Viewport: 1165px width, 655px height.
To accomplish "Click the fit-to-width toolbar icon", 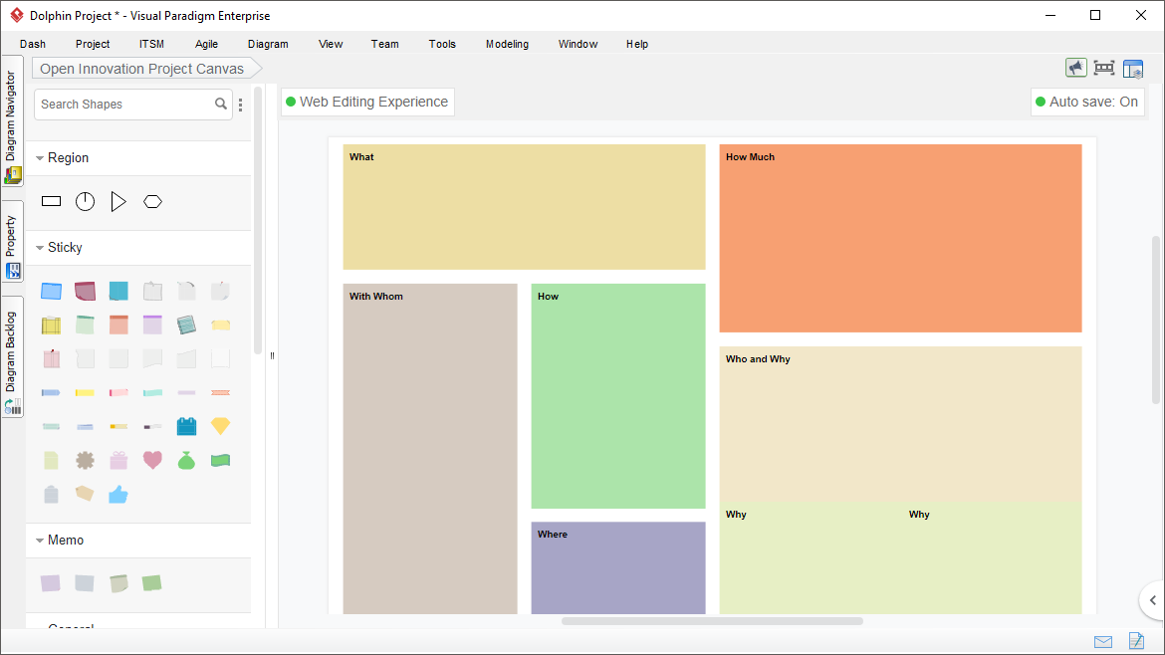I will (x=1104, y=69).
